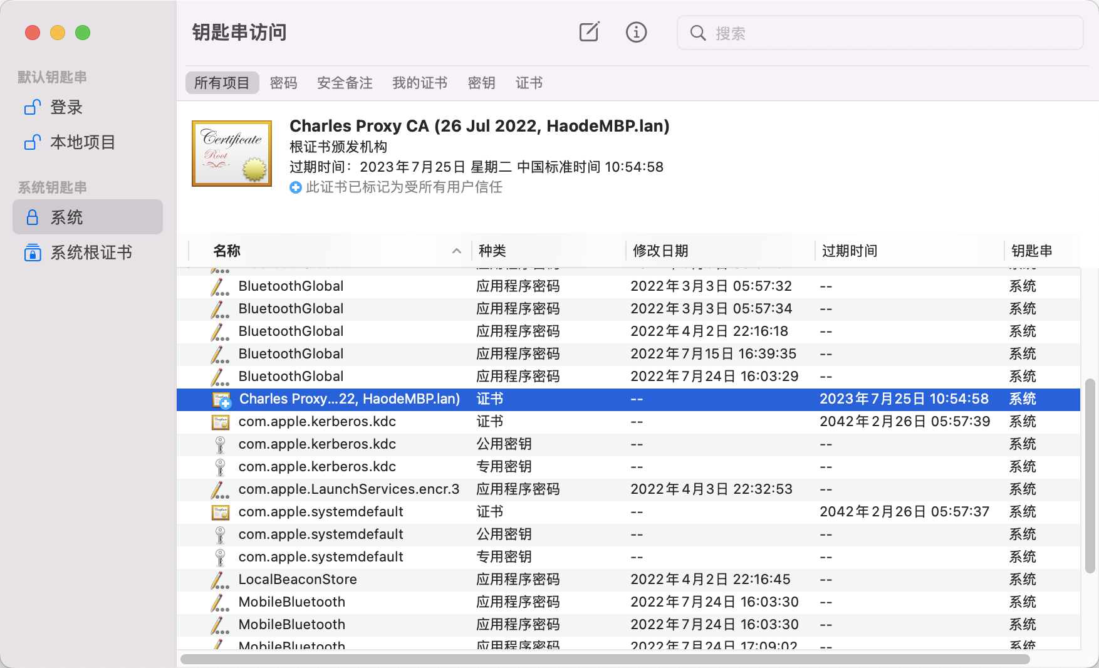
Task: Click com.apple.systemdefault certificate icon
Action: coord(221,512)
